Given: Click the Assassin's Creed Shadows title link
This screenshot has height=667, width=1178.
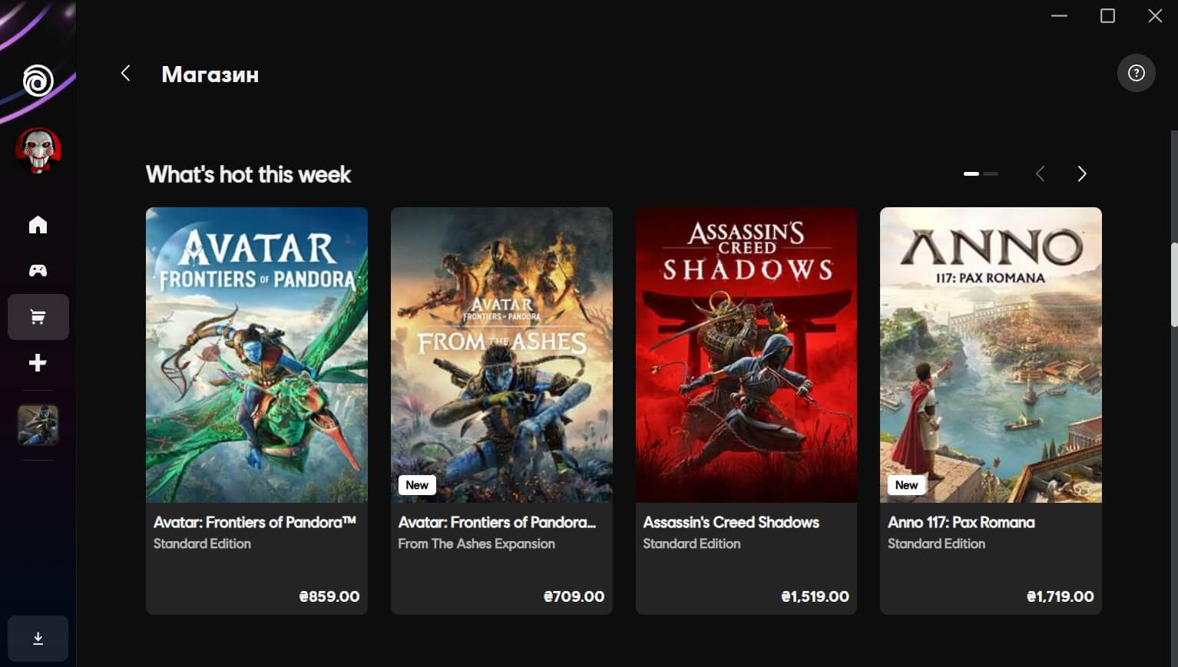Looking at the screenshot, I should click(730, 523).
